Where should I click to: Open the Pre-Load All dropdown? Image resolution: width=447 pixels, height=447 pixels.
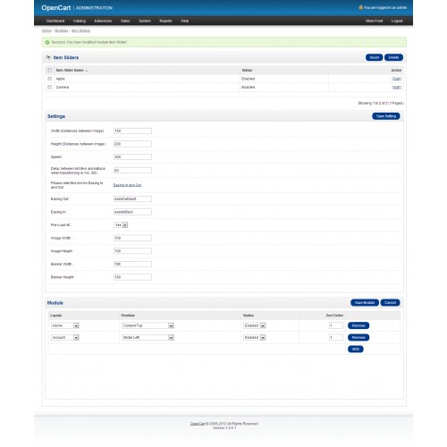(121, 225)
